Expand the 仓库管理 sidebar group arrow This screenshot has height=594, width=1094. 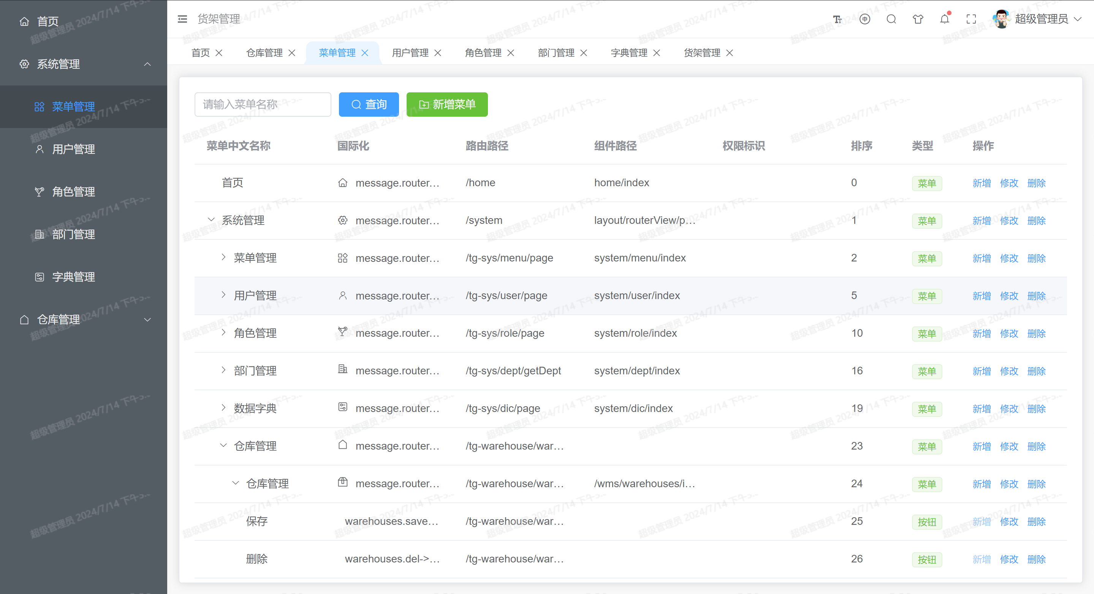coord(147,320)
